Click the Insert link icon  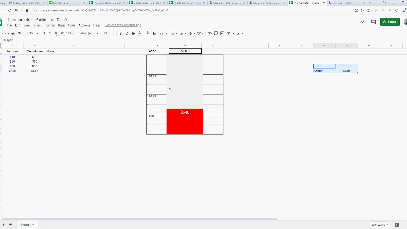[210, 33]
